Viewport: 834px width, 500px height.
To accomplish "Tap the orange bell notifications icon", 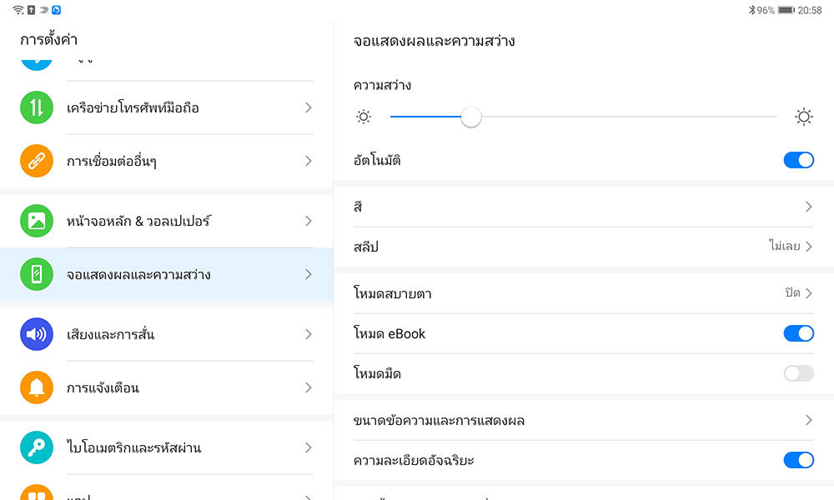I will 36,387.
